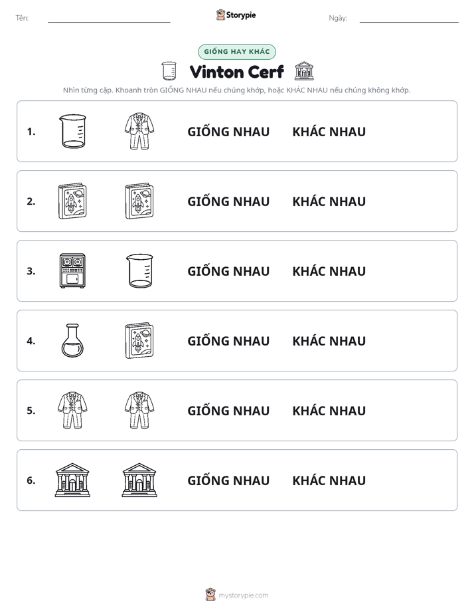The image size is (474, 614).
Task: Choose KHÁC NHAU in row 1
Action: click(329, 132)
